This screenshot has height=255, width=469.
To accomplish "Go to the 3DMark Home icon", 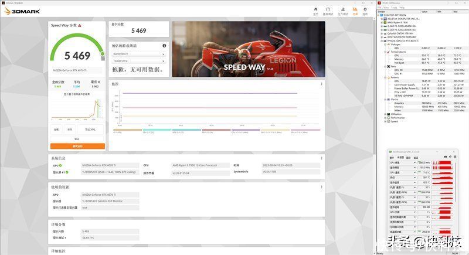I will point(315,9).
